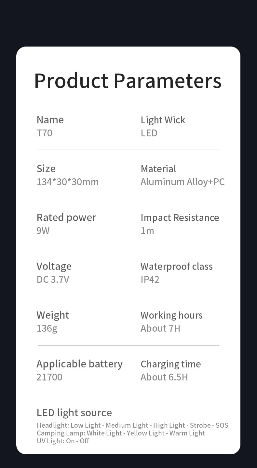Click the Product Parameters heading
The width and height of the screenshot is (257, 468).
click(x=128, y=80)
